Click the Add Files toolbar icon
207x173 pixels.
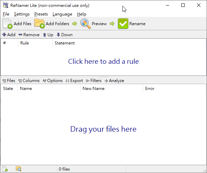pos(8,23)
